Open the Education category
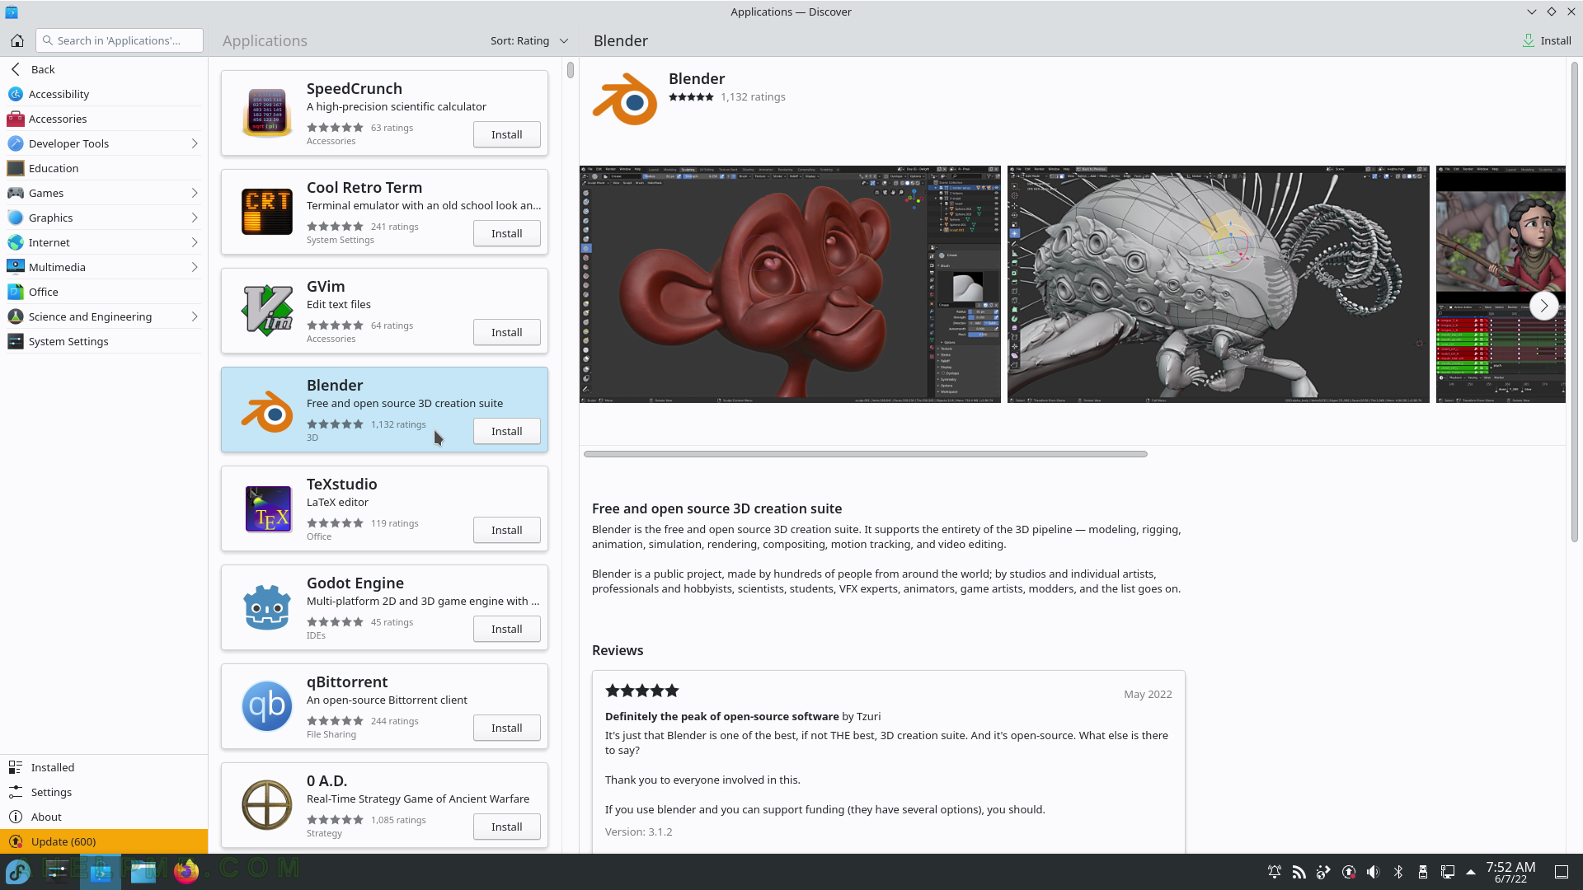Viewport: 1583px width, 890px height. (x=104, y=168)
